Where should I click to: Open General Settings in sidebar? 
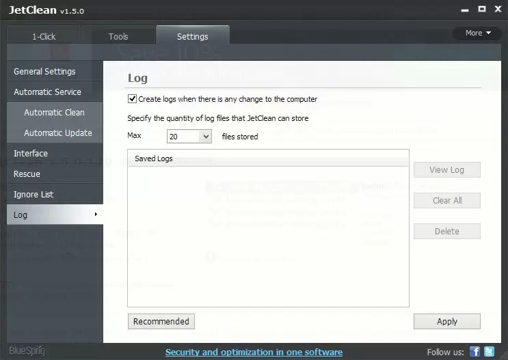pyautogui.click(x=55, y=71)
